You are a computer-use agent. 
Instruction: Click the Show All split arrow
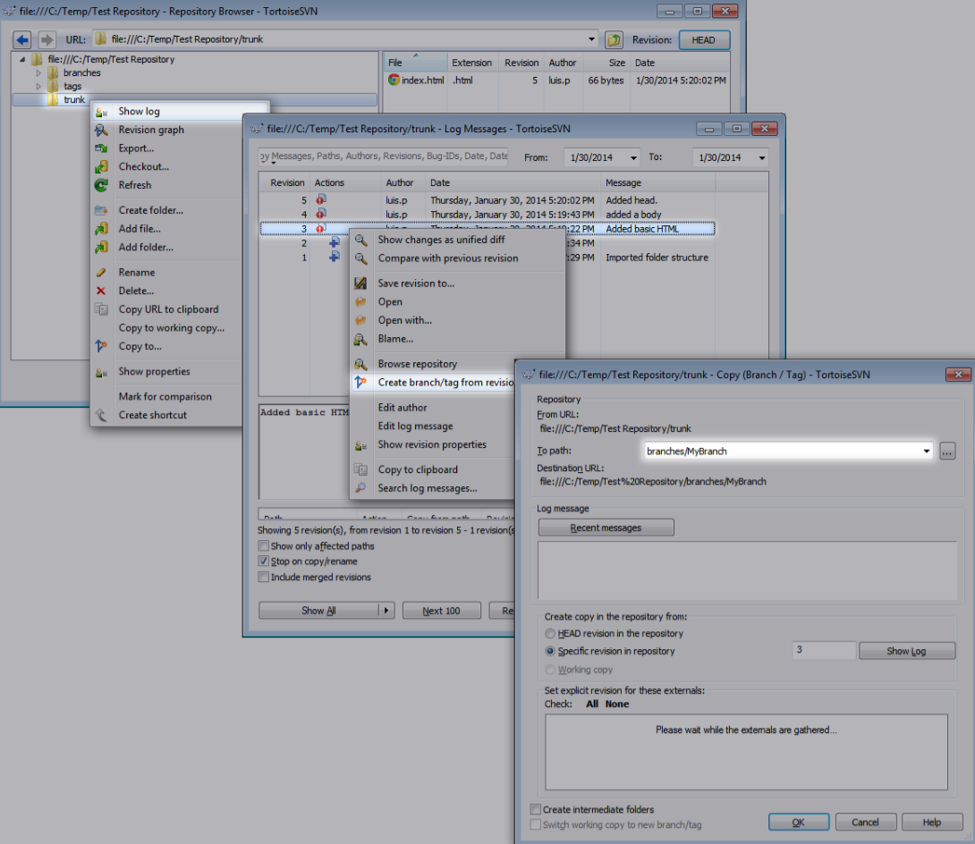click(386, 611)
